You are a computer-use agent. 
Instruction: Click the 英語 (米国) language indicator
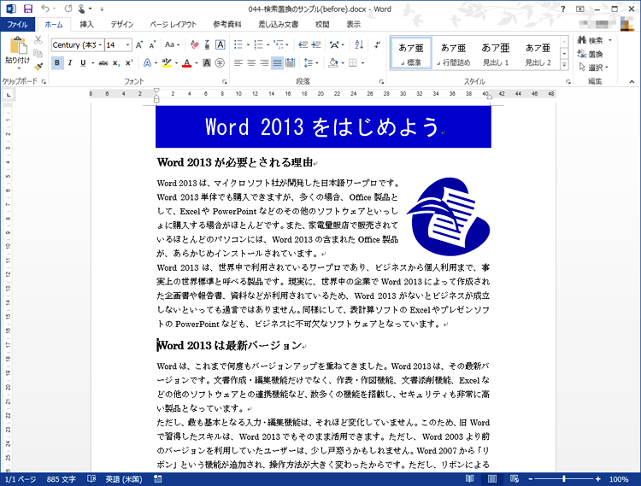(124, 479)
